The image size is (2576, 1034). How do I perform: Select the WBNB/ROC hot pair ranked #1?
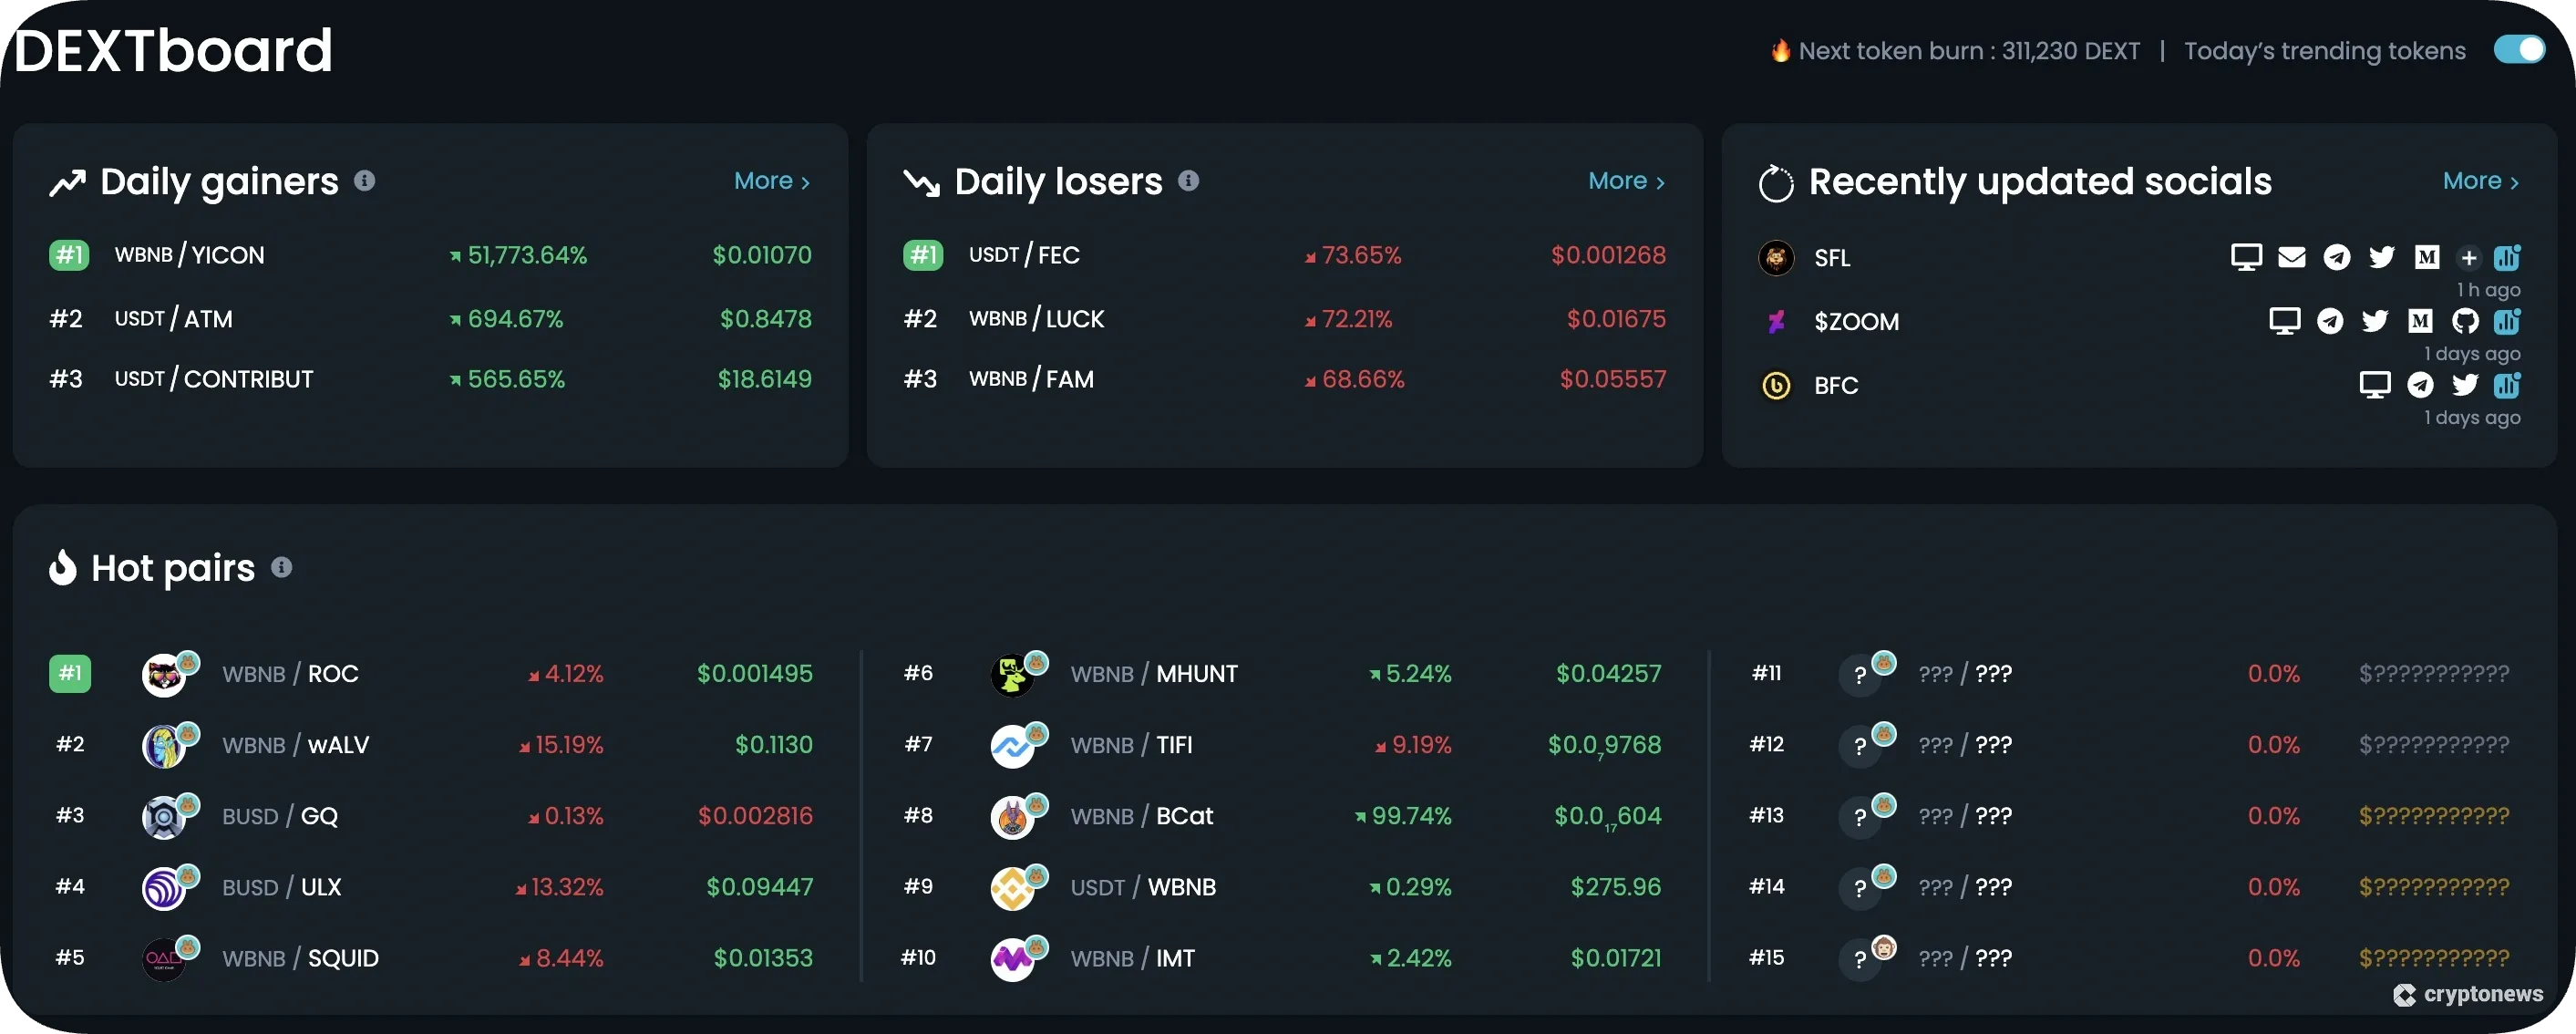[x=292, y=673]
